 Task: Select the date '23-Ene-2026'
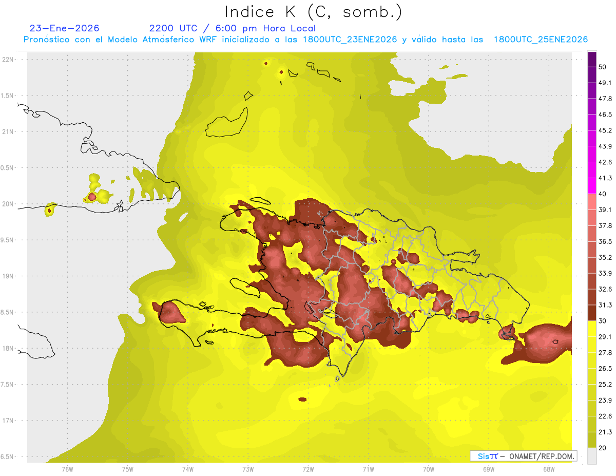coord(65,28)
